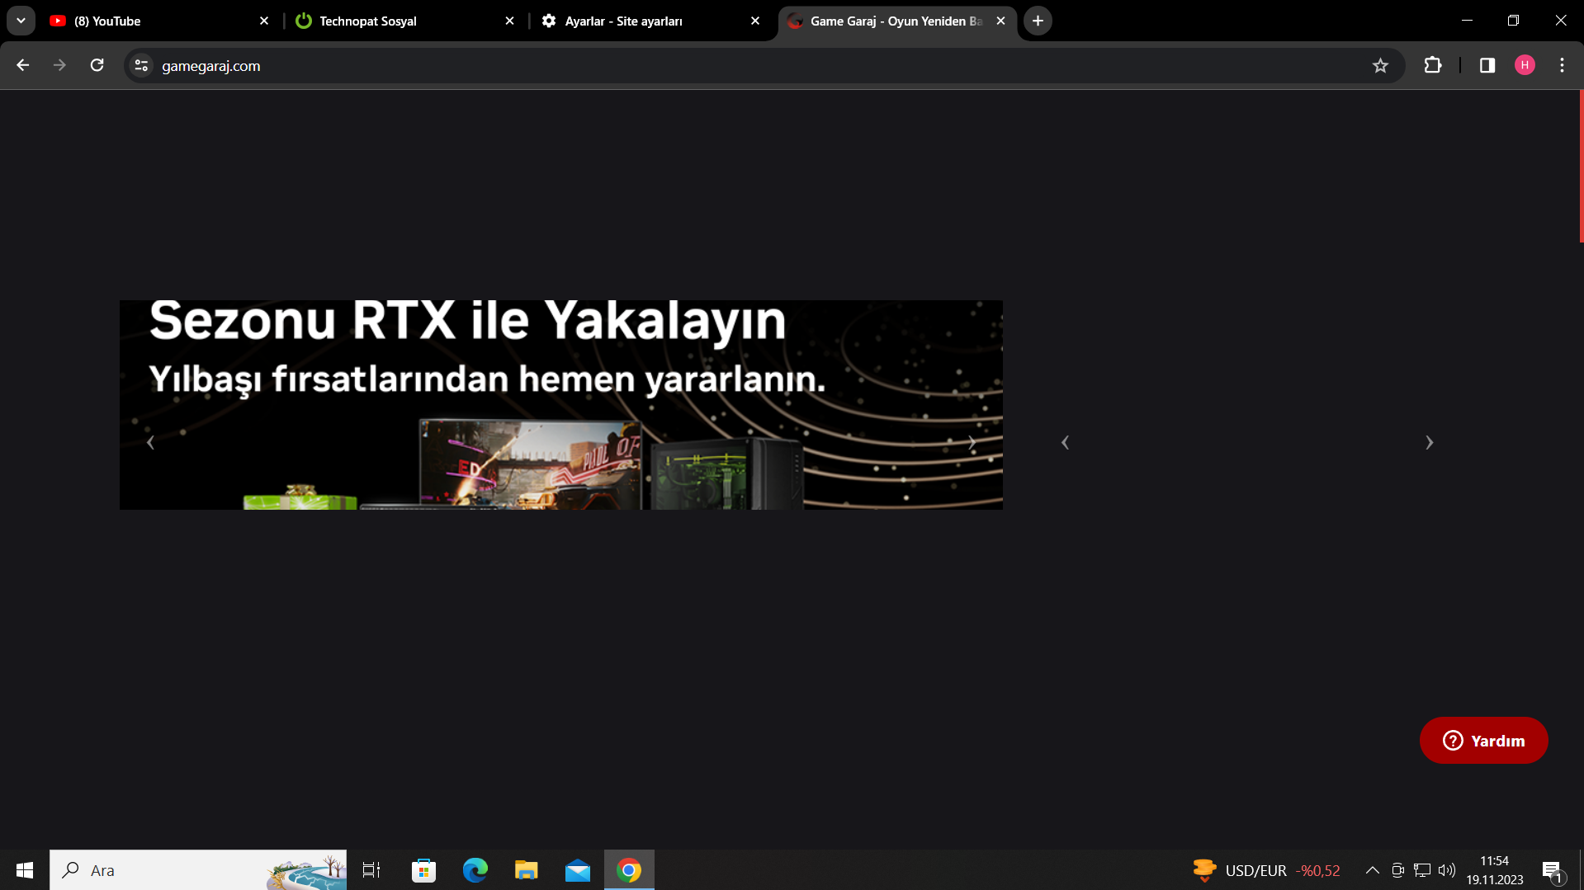Click the Chrome taskbar icon

629,870
